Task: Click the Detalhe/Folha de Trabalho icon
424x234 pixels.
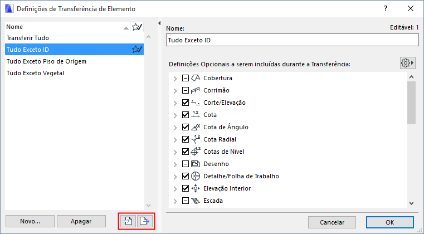Action: tap(196, 176)
